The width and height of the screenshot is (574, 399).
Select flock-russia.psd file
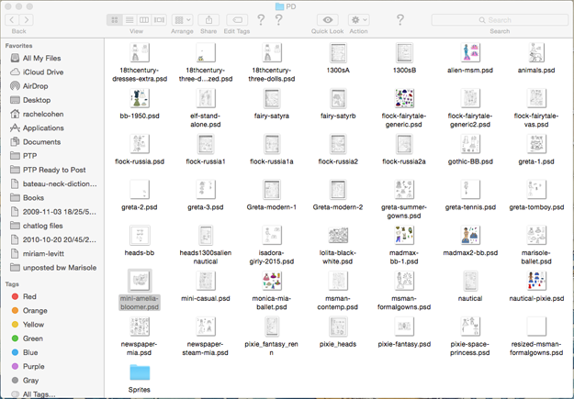[140, 150]
